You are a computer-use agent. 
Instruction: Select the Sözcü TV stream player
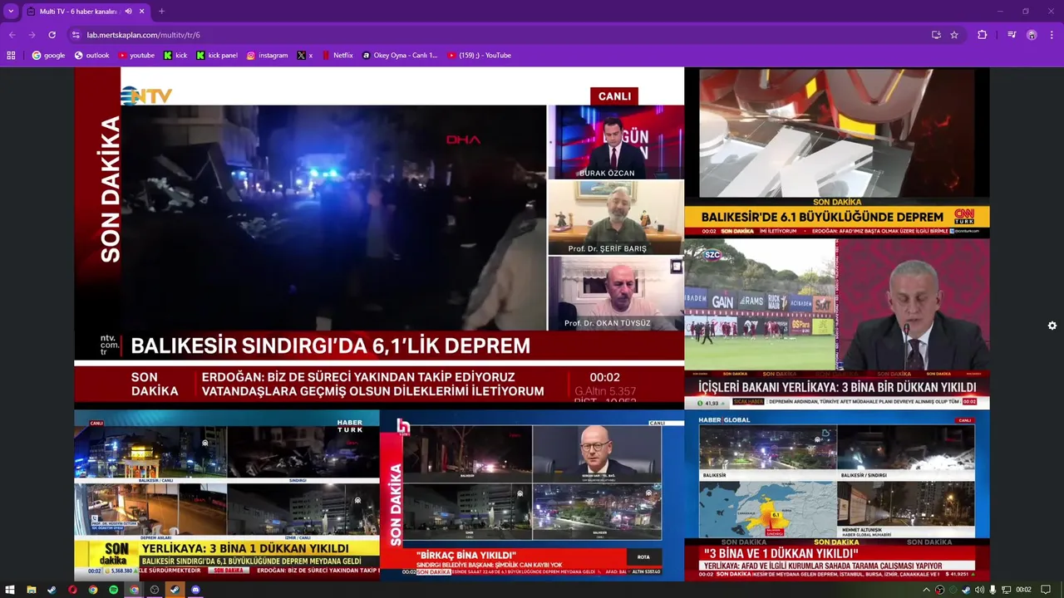837,324
